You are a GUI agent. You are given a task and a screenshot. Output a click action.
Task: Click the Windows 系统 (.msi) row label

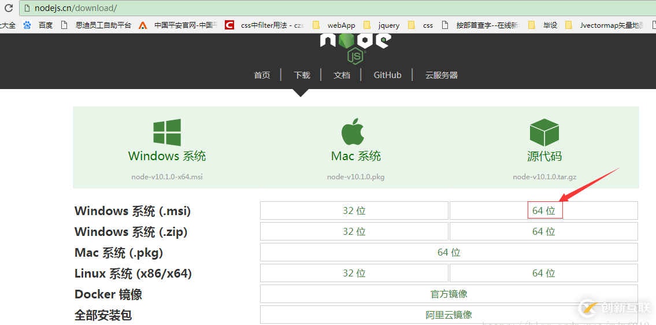click(x=132, y=211)
